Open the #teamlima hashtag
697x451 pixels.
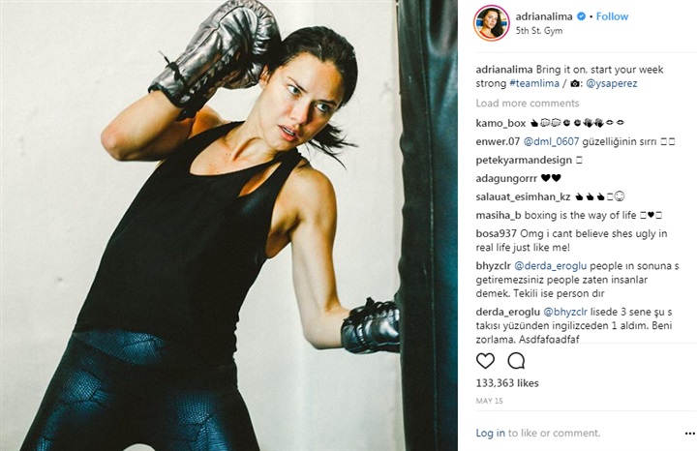click(x=534, y=83)
